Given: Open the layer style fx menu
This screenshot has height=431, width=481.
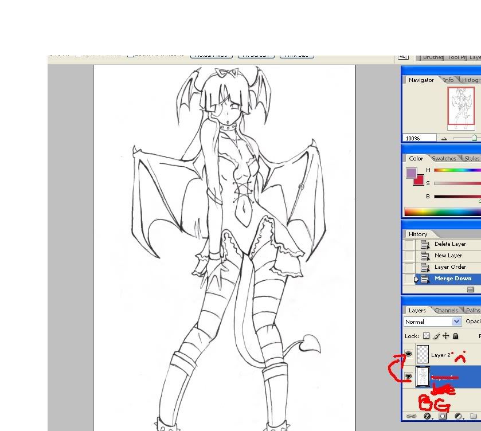Looking at the screenshot, I should (427, 416).
